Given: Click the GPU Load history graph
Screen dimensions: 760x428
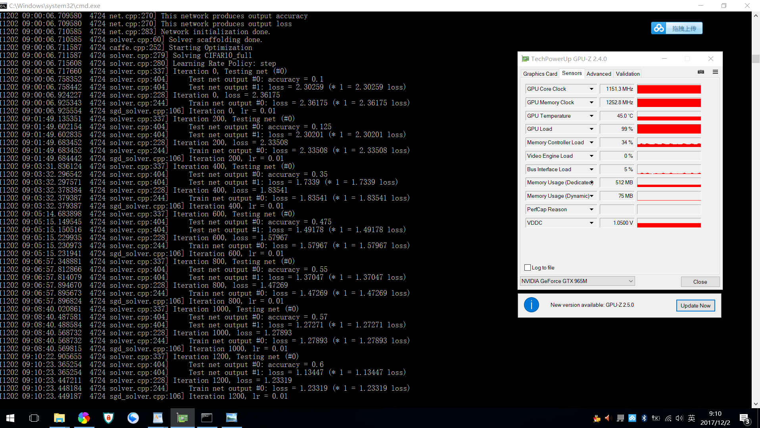Looking at the screenshot, I should tap(669, 129).
